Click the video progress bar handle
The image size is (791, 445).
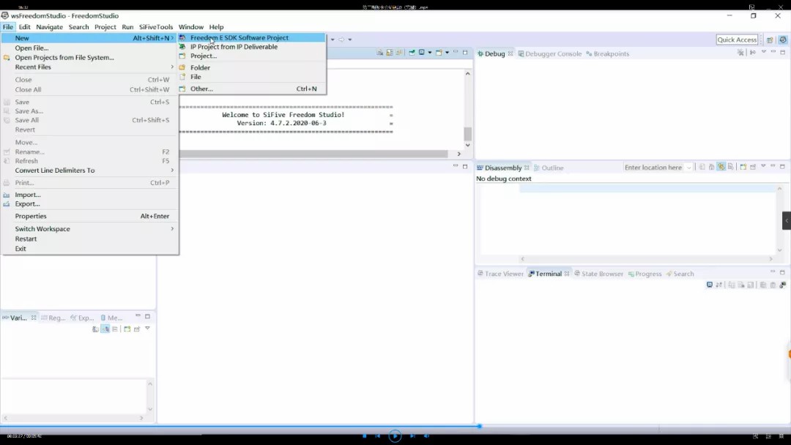click(479, 427)
